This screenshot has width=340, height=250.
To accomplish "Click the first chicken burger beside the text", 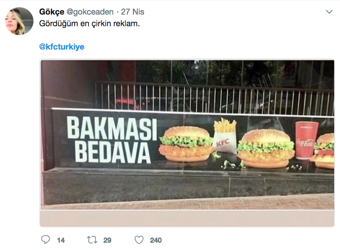I will [x=186, y=144].
